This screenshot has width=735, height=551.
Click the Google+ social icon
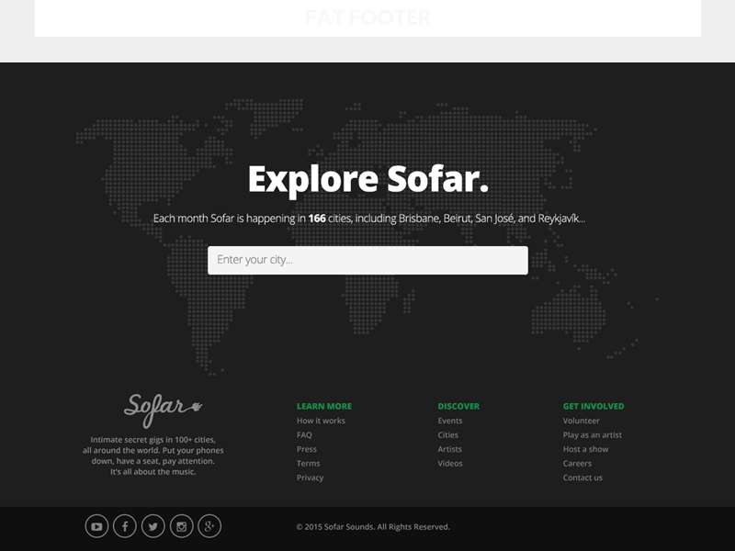pyautogui.click(x=211, y=526)
